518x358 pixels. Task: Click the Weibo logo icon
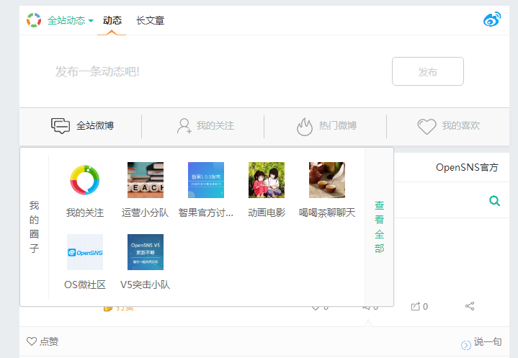coord(492,19)
